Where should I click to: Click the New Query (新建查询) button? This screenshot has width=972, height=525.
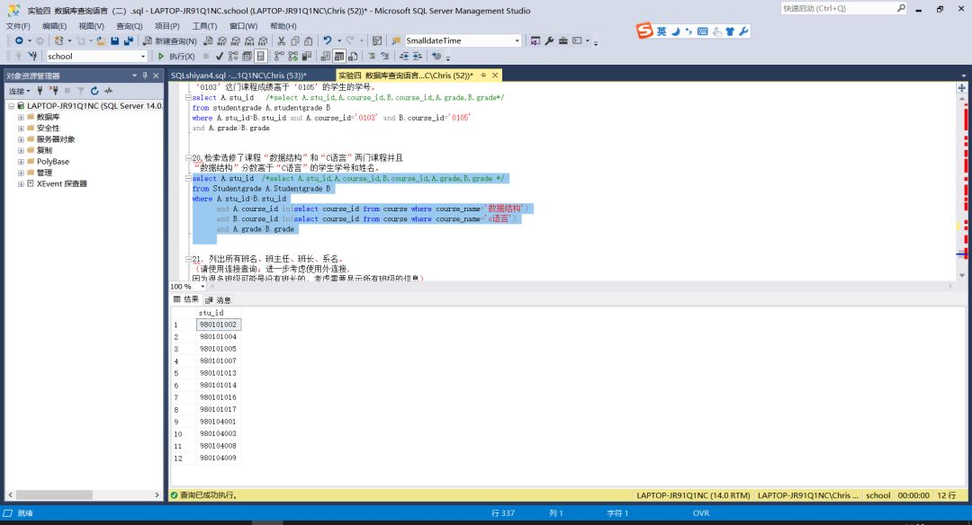click(169, 40)
